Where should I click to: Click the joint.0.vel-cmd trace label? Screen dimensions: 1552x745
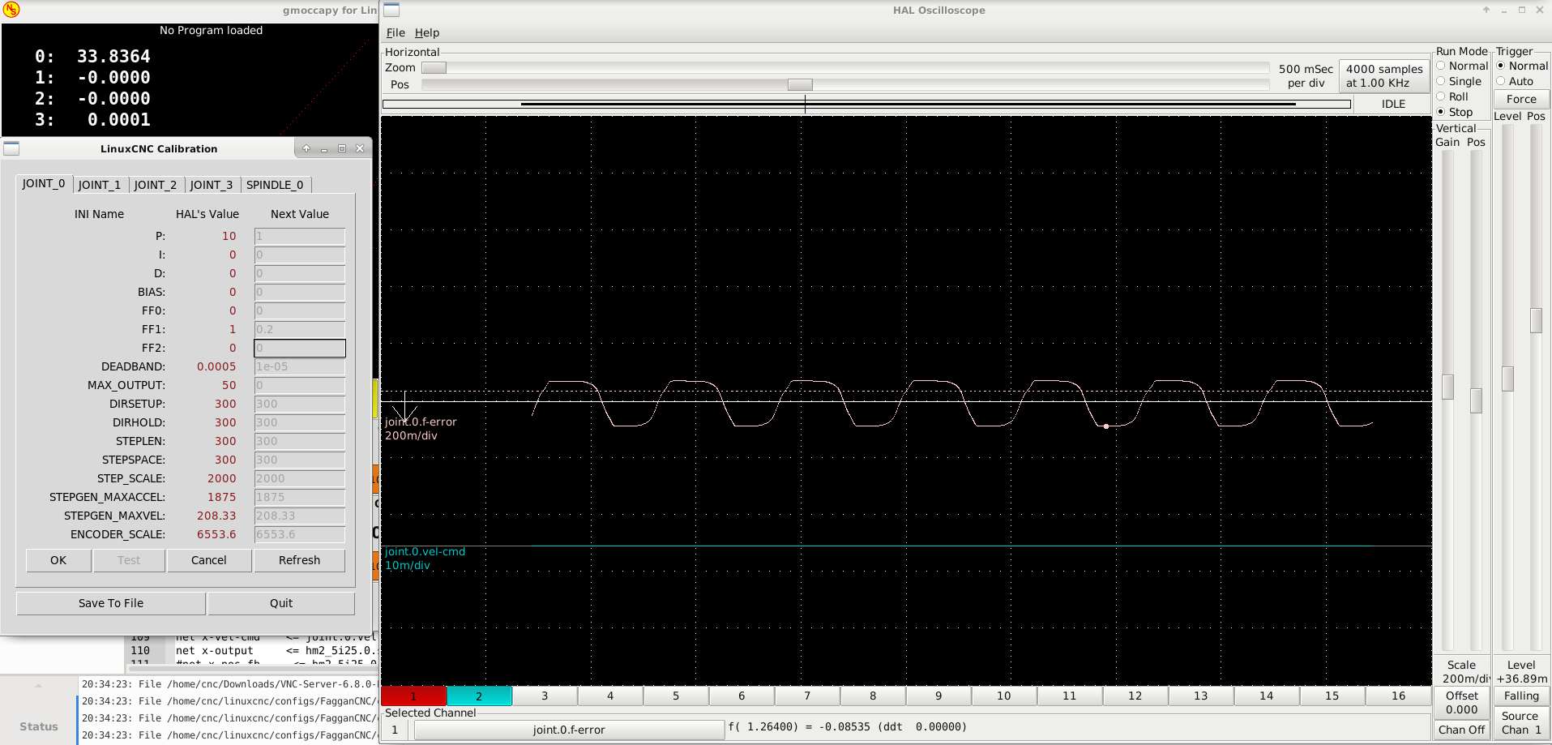(425, 551)
